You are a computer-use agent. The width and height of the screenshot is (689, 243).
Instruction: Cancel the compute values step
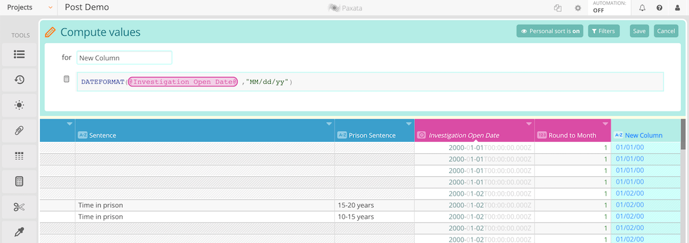point(666,31)
